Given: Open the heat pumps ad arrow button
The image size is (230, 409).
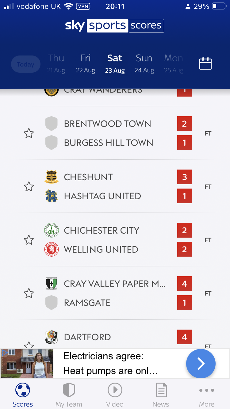Looking at the screenshot, I should (x=201, y=364).
